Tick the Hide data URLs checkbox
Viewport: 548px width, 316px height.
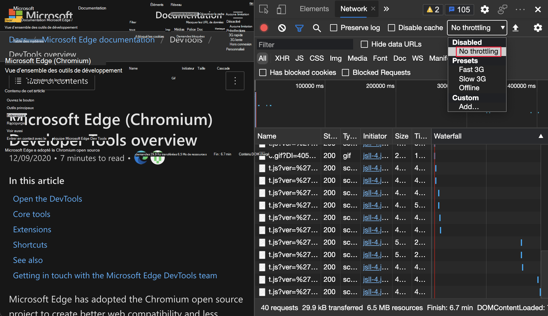pyautogui.click(x=364, y=44)
